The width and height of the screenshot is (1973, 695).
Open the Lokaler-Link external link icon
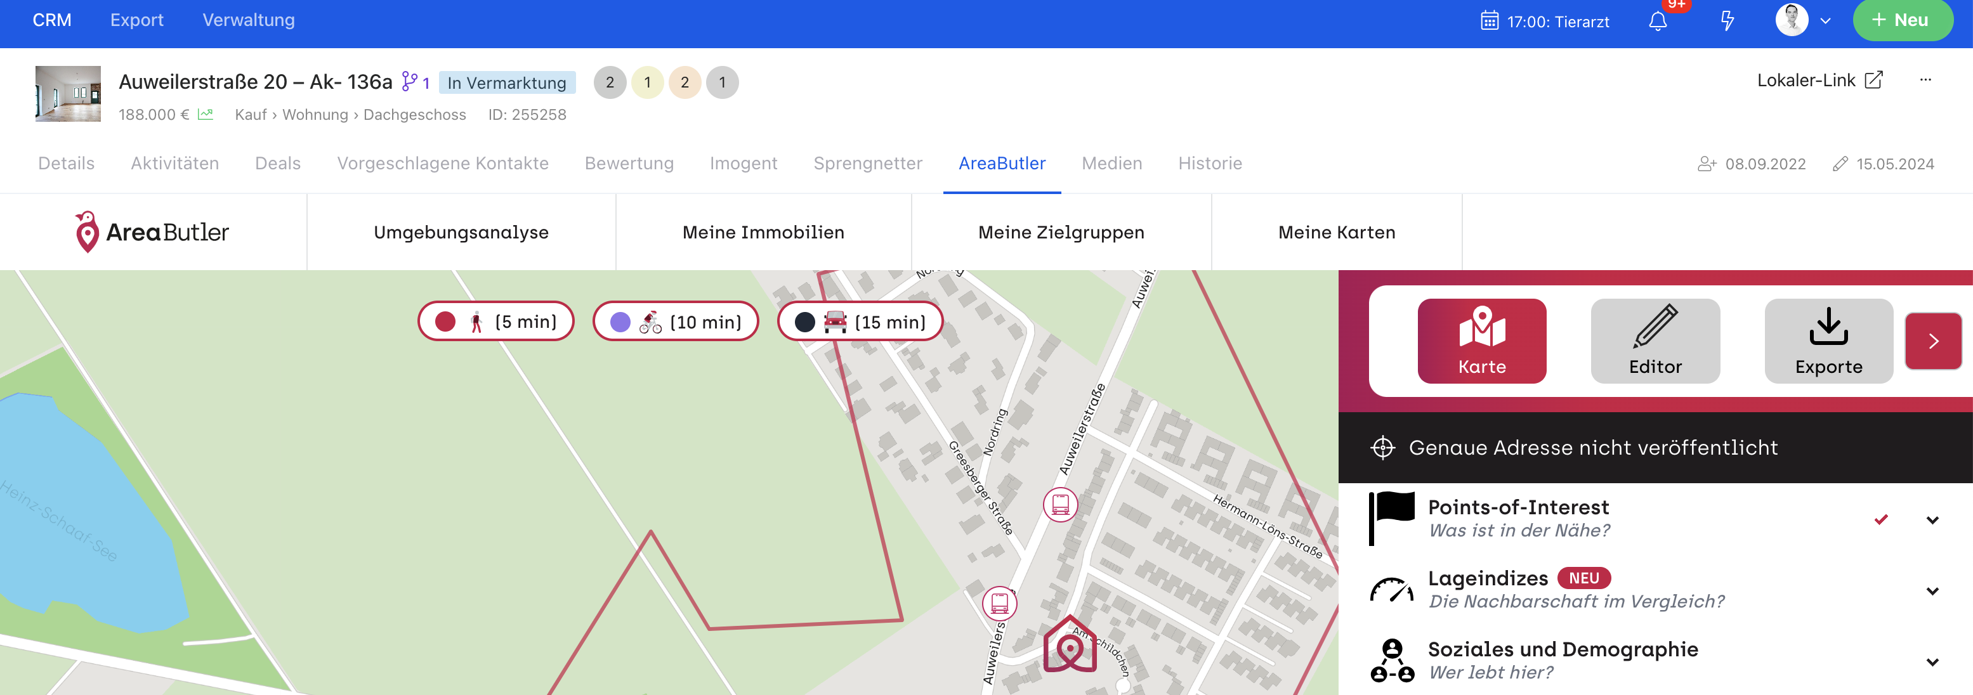pos(1873,81)
